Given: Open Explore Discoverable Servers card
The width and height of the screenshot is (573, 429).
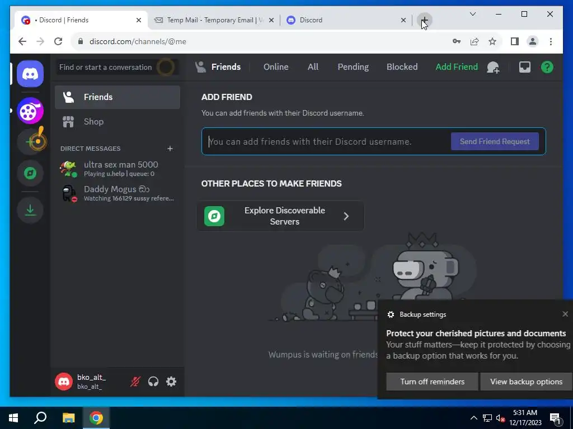Looking at the screenshot, I should [x=280, y=216].
